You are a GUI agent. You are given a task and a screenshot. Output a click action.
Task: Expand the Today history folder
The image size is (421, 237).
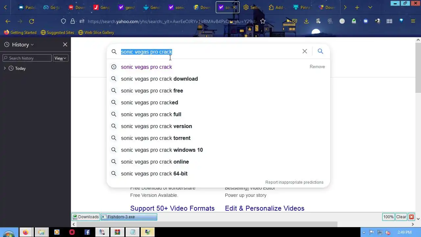pyautogui.click(x=5, y=68)
